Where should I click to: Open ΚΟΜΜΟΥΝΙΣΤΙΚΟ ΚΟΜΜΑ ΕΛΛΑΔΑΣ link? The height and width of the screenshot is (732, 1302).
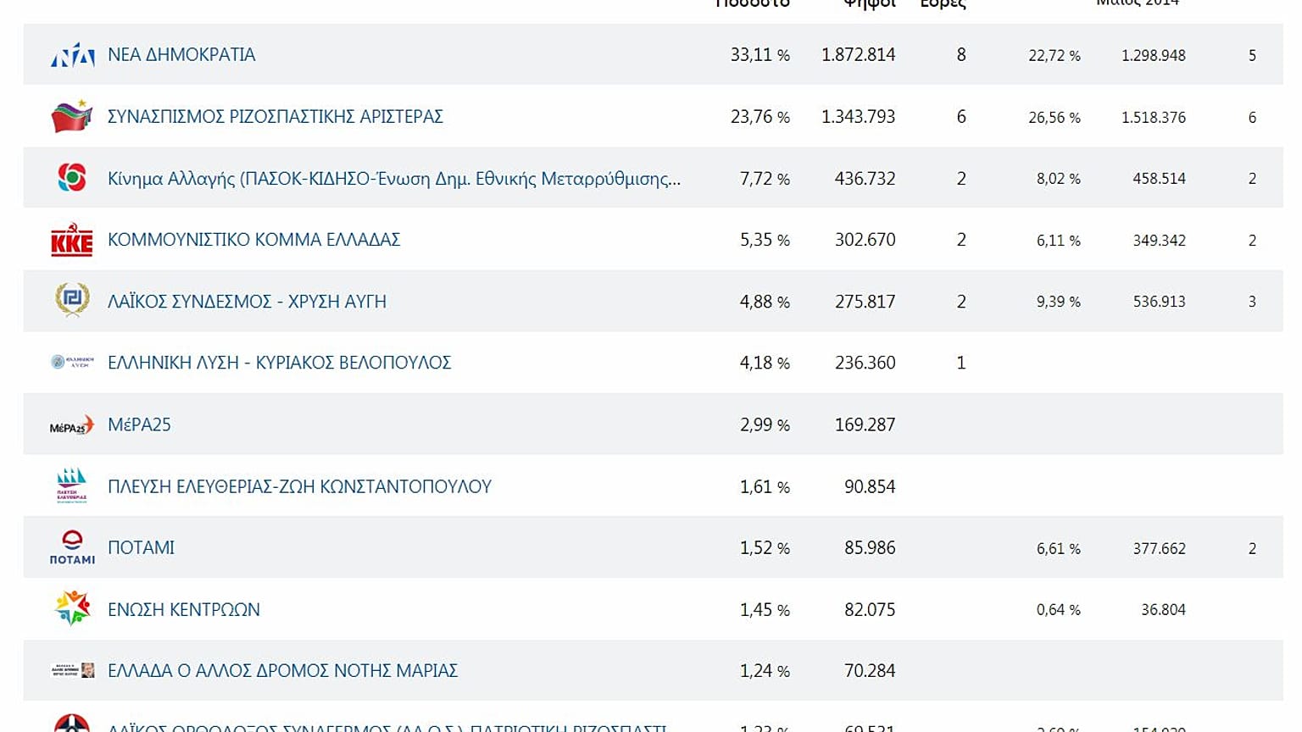pyautogui.click(x=254, y=240)
